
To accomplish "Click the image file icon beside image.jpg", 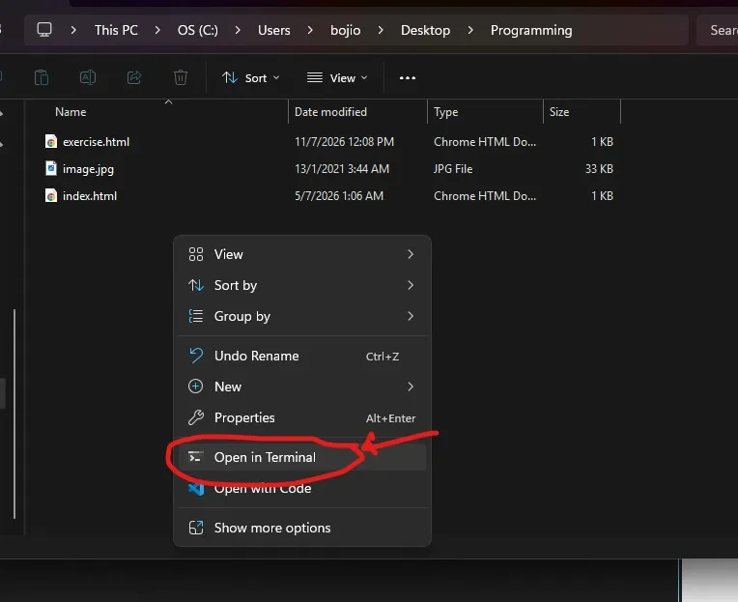I will [x=51, y=168].
